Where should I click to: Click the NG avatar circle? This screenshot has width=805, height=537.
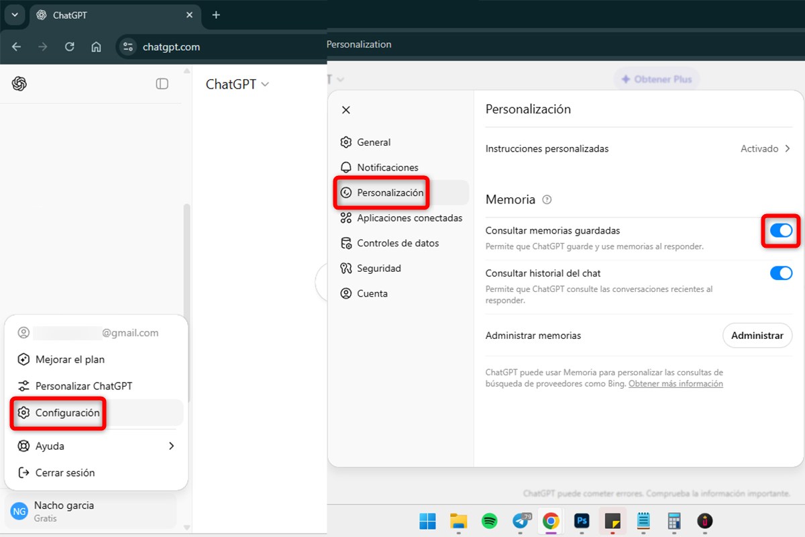click(19, 511)
